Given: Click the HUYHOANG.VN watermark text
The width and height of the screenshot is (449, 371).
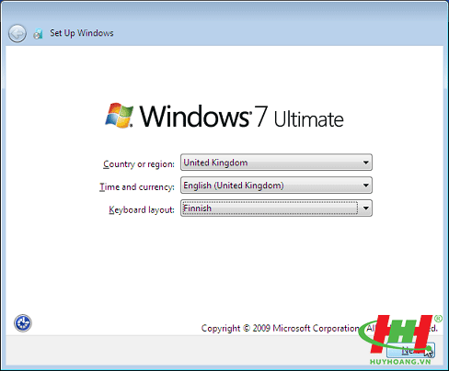Looking at the screenshot, I should (x=400, y=362).
